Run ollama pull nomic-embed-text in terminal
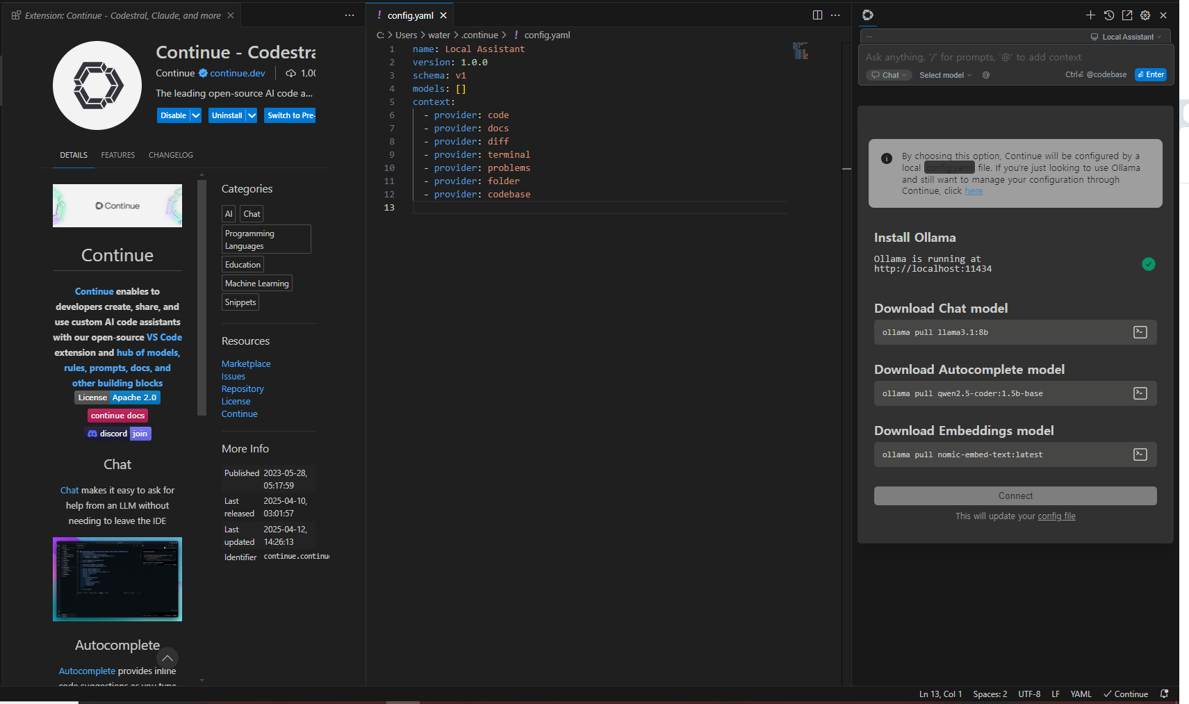 pyautogui.click(x=1140, y=455)
